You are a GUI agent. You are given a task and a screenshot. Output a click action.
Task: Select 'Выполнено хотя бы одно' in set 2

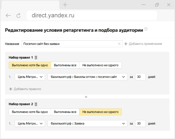pos(30,112)
